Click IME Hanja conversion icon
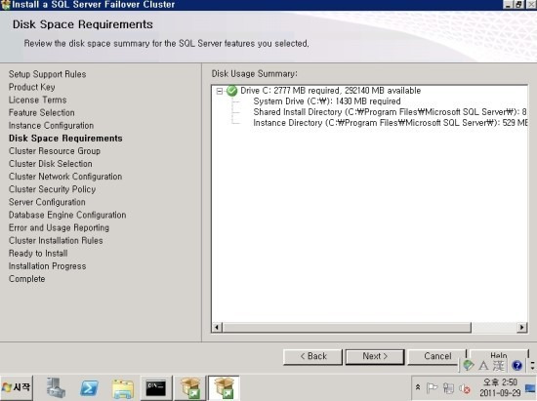Image resolution: width=537 pixels, height=401 pixels. pyautogui.click(x=499, y=366)
